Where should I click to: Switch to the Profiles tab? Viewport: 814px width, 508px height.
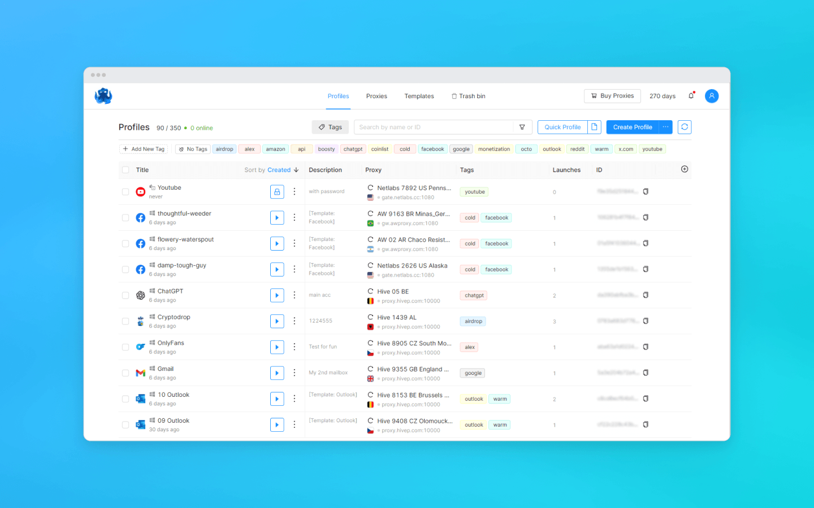(x=338, y=96)
